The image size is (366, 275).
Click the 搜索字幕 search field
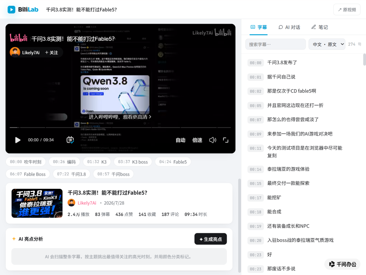[x=276, y=44]
